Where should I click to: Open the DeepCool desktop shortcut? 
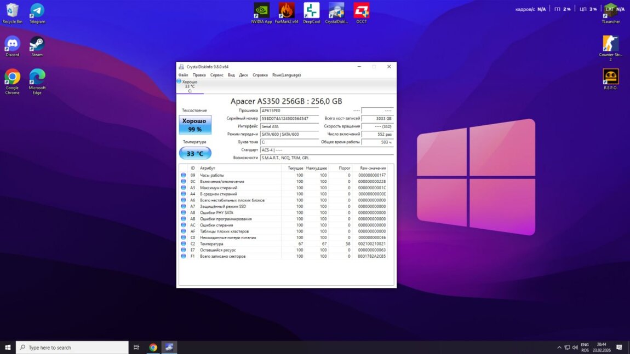pyautogui.click(x=311, y=11)
